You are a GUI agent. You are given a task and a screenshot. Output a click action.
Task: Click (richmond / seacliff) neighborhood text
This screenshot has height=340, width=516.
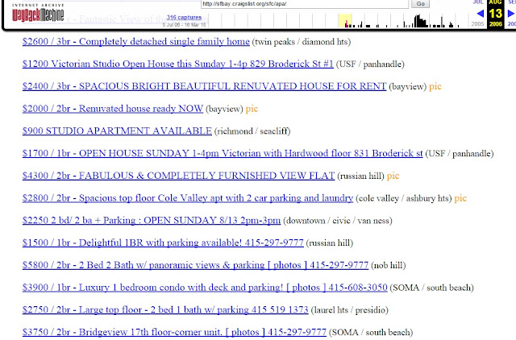[x=252, y=131]
